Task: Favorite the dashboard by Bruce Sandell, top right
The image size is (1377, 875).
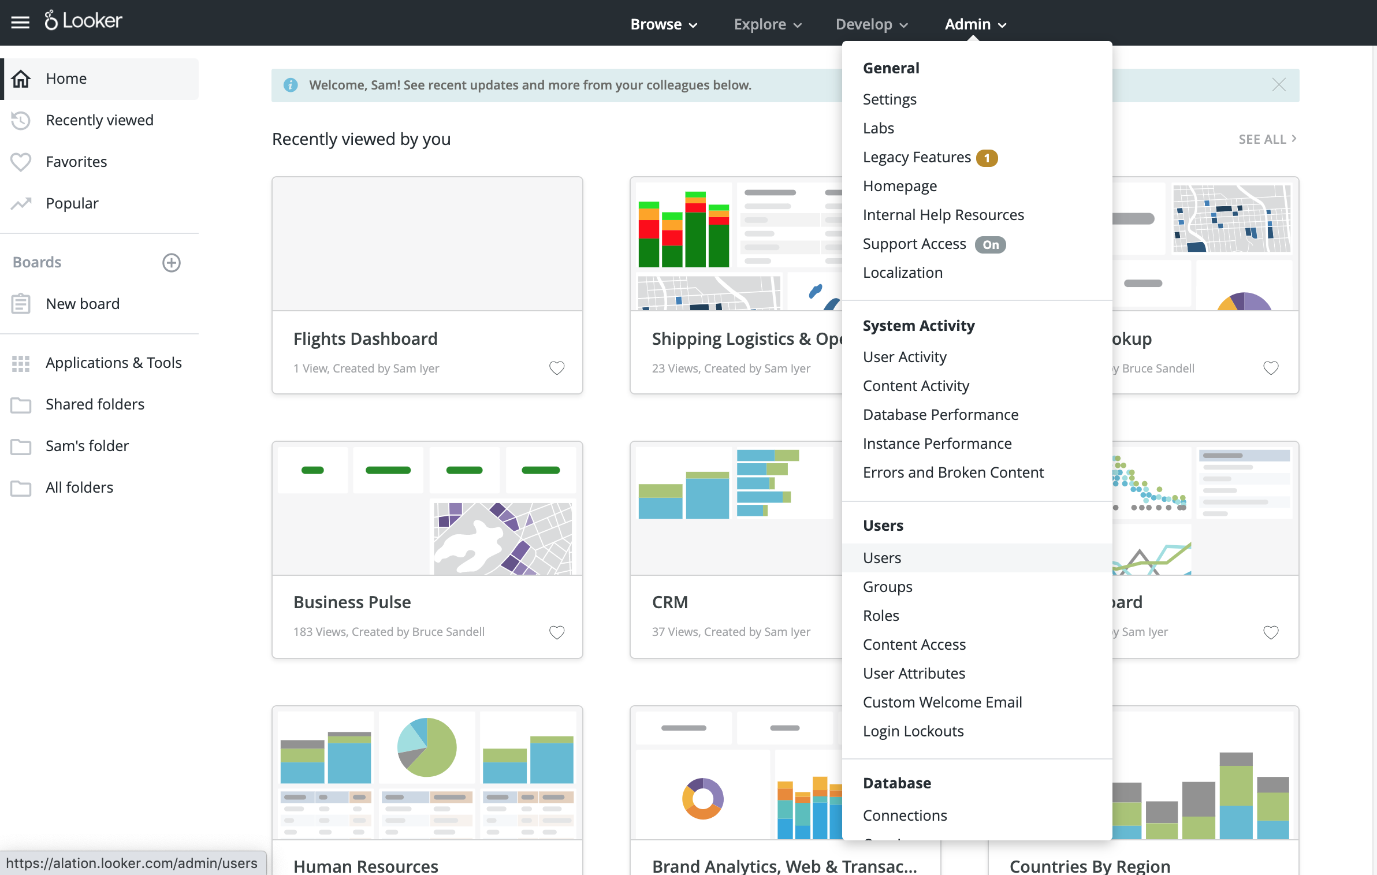Action: pos(1271,368)
